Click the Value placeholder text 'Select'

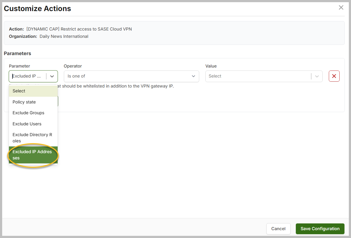tap(215, 76)
